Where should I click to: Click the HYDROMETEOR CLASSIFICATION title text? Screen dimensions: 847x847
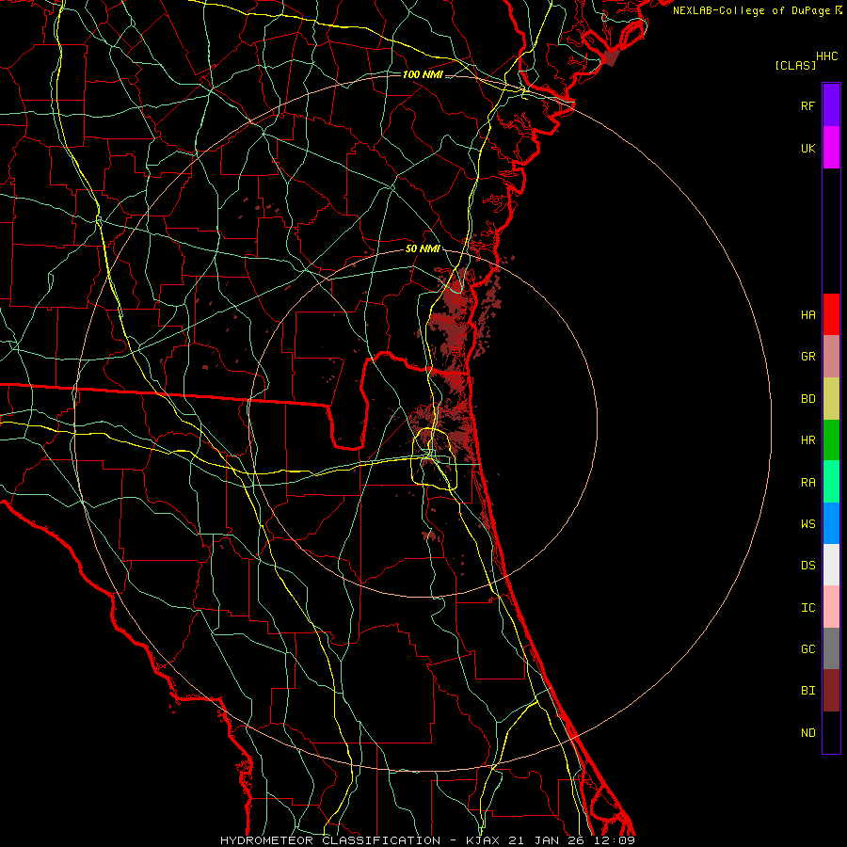coord(330,840)
